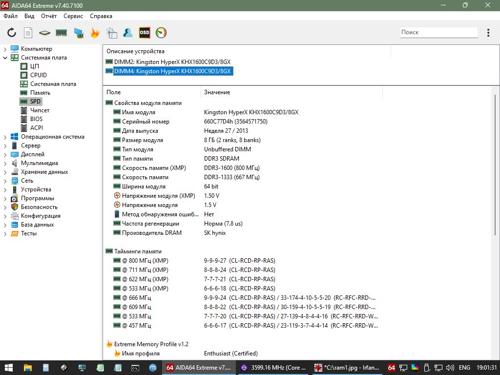The height and width of the screenshot is (375, 500).
Task: Expand the Сеть tree node
Action: click(x=5, y=181)
